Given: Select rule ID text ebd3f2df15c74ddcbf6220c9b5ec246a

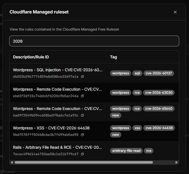Looking at the screenshot, I should [46, 96].
